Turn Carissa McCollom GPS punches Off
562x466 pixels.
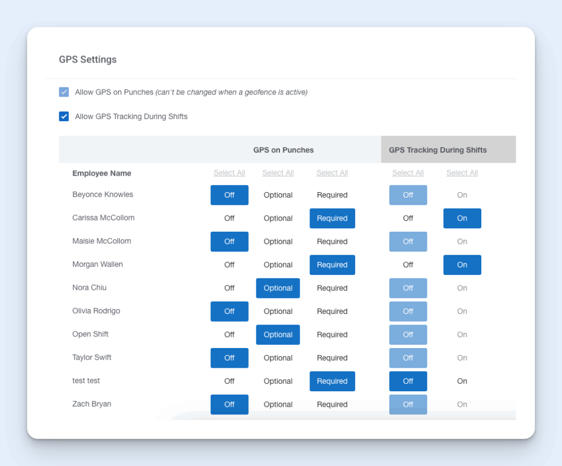pyautogui.click(x=229, y=218)
